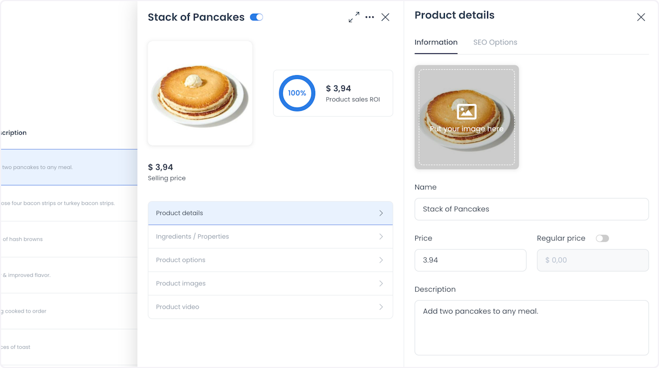Select the bacon strips row in list
This screenshot has height=368, width=659.
[x=69, y=203]
